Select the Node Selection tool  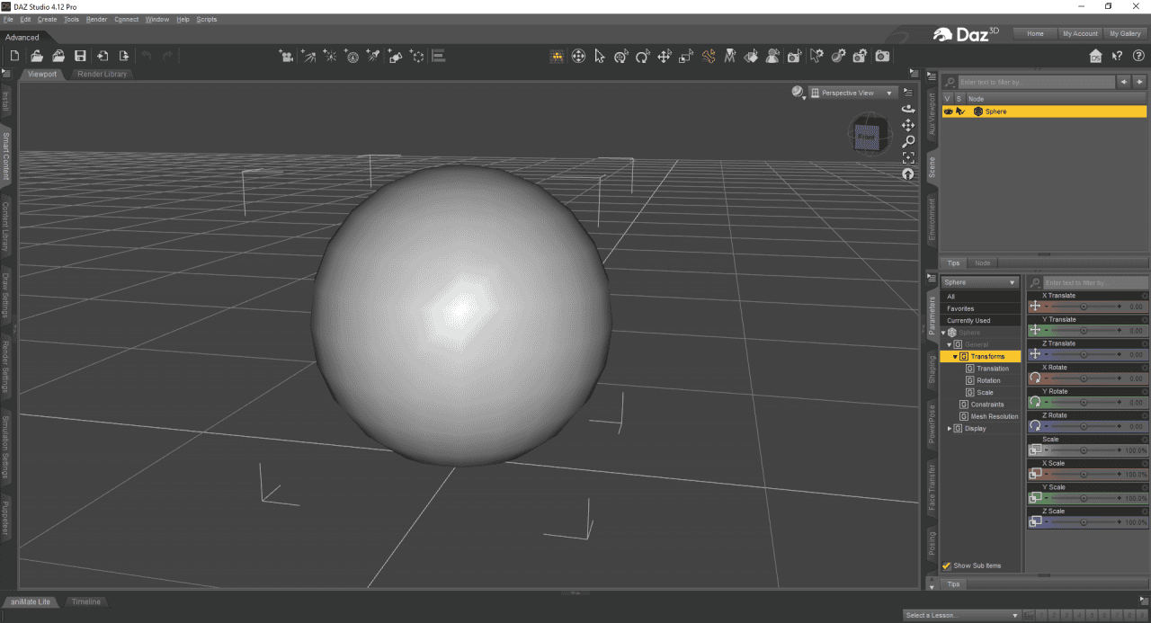pyautogui.click(x=599, y=56)
